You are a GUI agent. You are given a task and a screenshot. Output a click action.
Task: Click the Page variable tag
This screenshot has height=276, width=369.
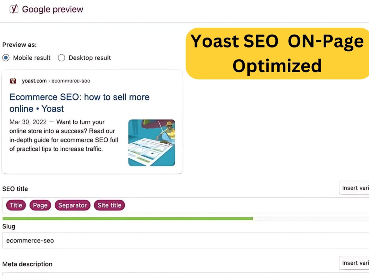(40, 205)
